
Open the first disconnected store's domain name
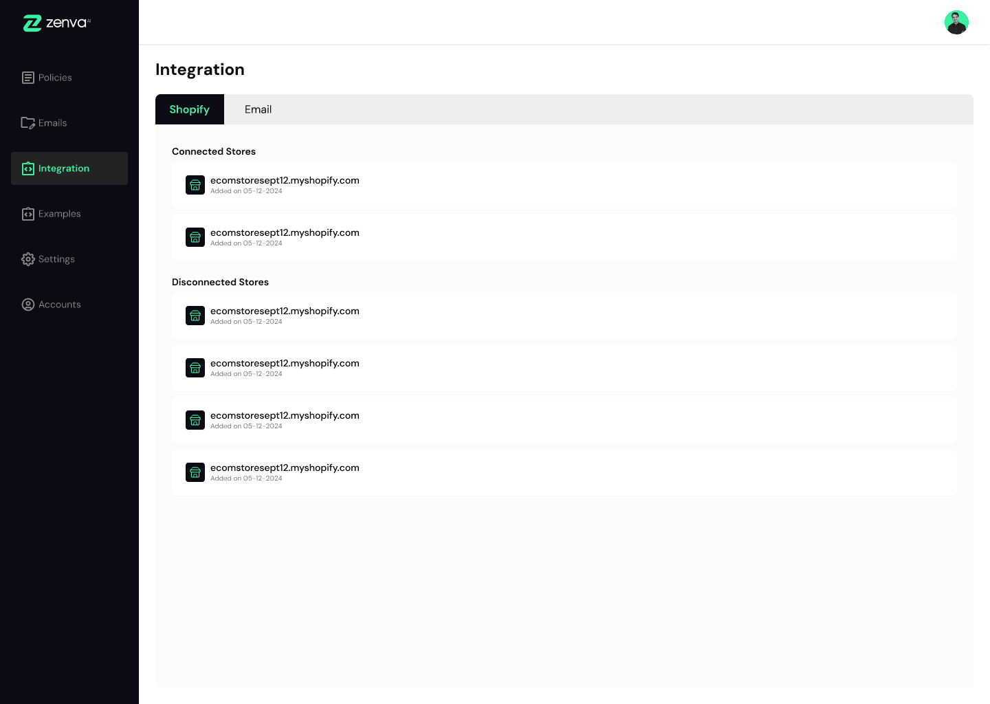pos(285,311)
